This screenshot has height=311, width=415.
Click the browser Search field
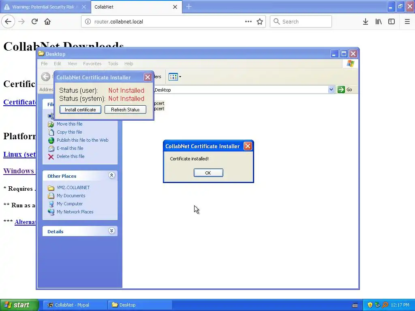(x=301, y=21)
